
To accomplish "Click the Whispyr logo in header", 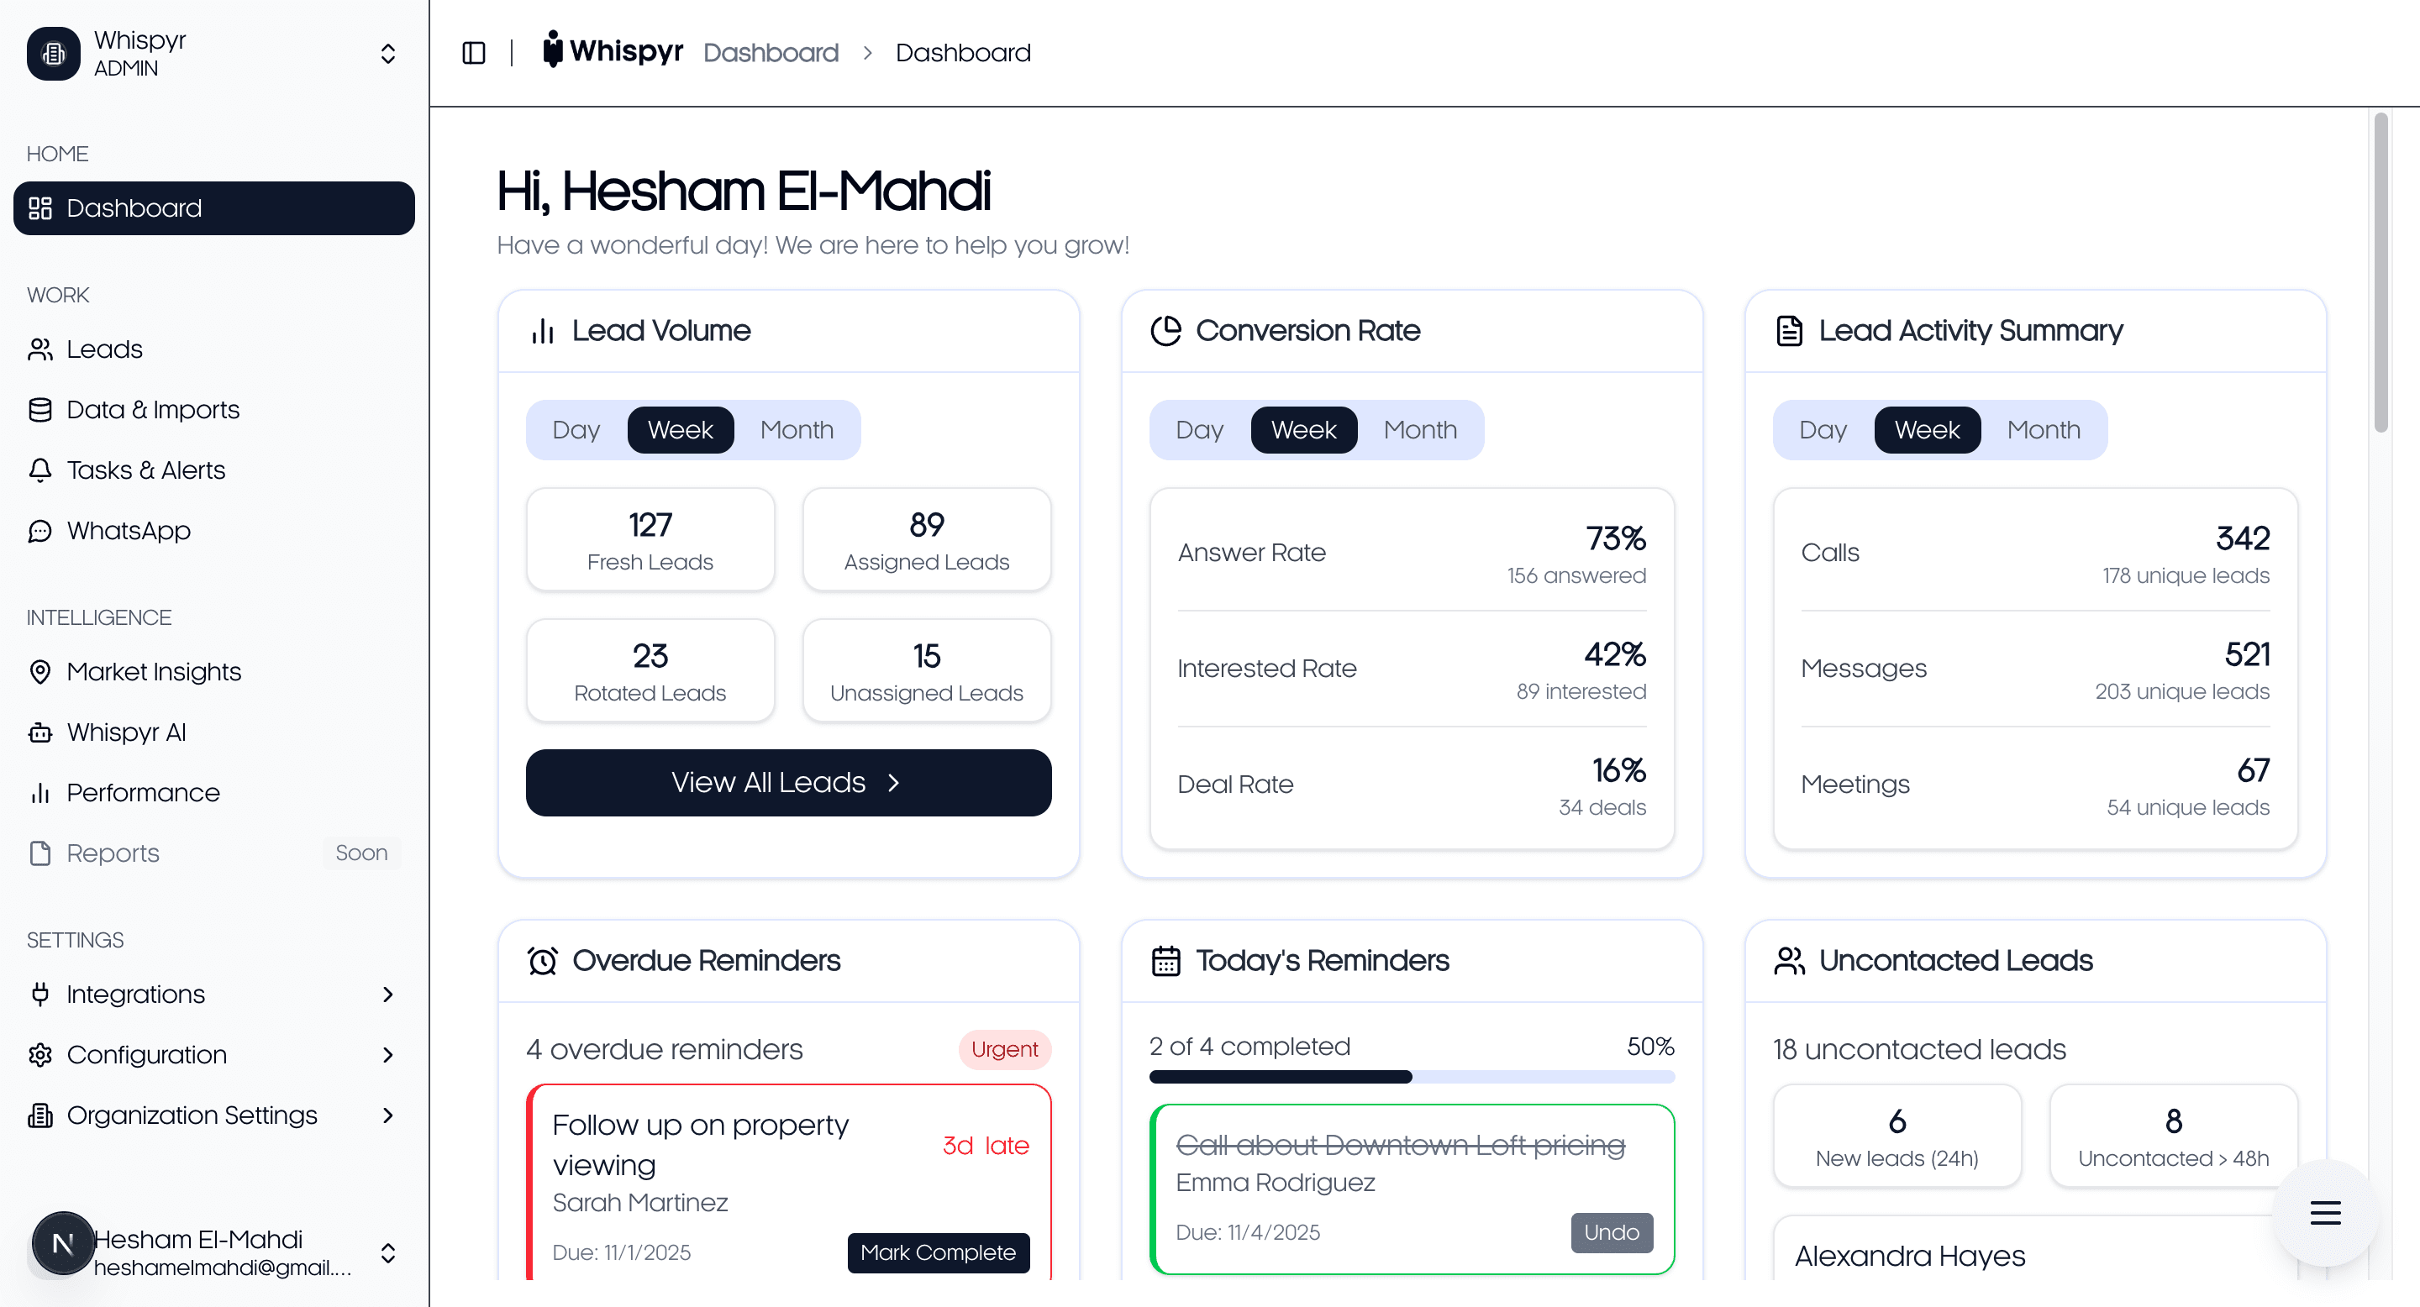I will click(613, 50).
